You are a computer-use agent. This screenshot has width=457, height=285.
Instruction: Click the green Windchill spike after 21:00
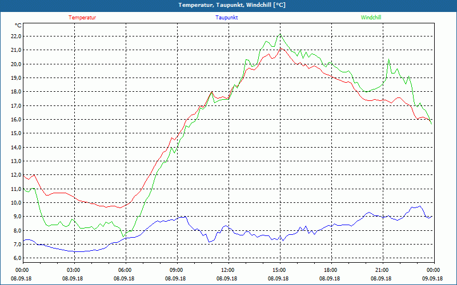pos(388,59)
